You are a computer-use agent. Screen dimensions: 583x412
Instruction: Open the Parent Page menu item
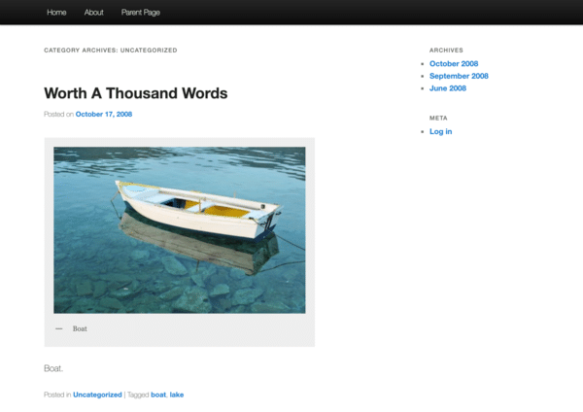pos(141,13)
